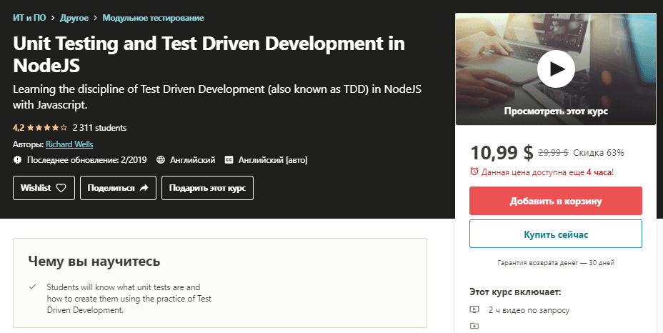
Task: Click the alarm clock icon
Action: click(x=474, y=172)
